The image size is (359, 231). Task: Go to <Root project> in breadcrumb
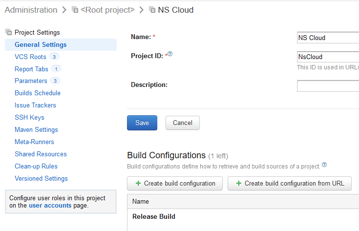coord(107,10)
